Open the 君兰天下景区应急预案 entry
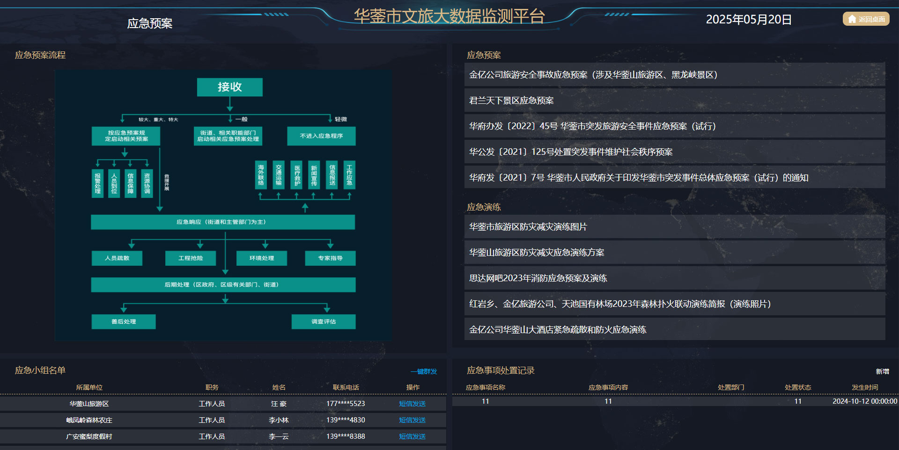This screenshot has width=899, height=450. 511,100
